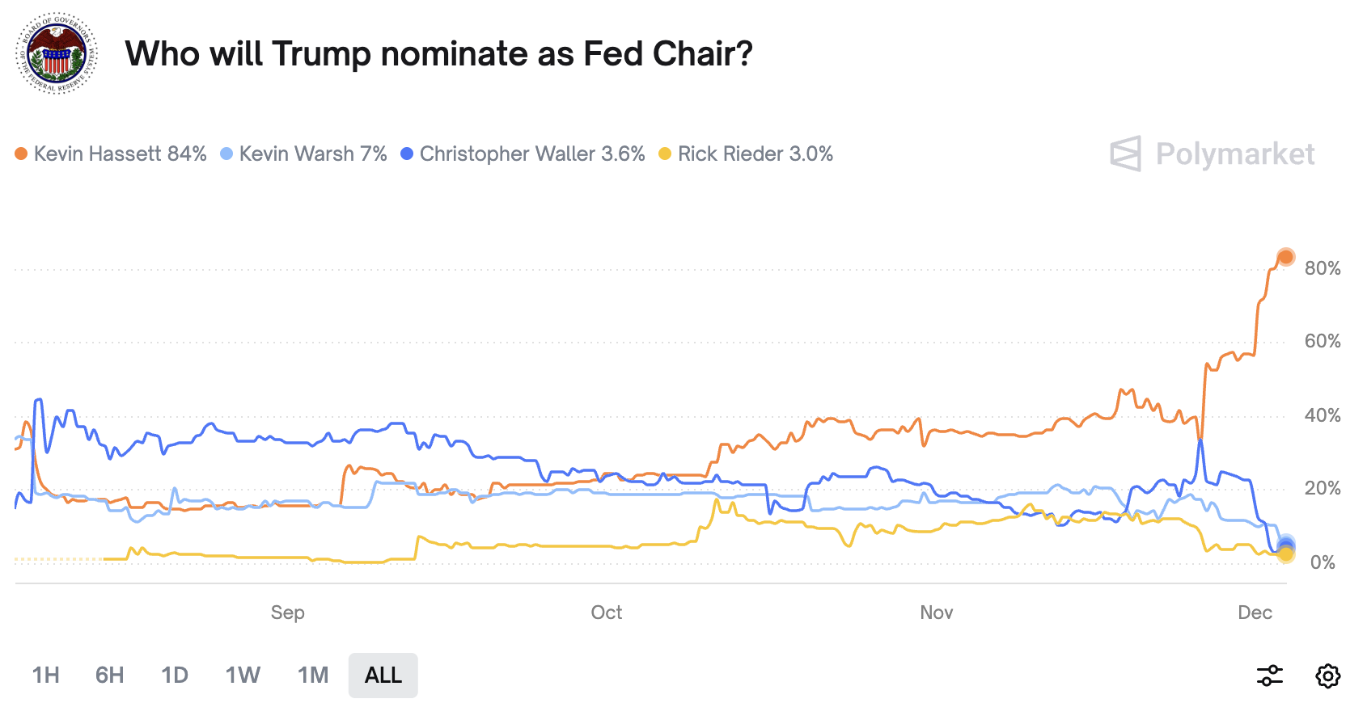Click the Rick Rieder 3.0% legend label
Viewport: 1367px width, 703px height.
pos(755,154)
